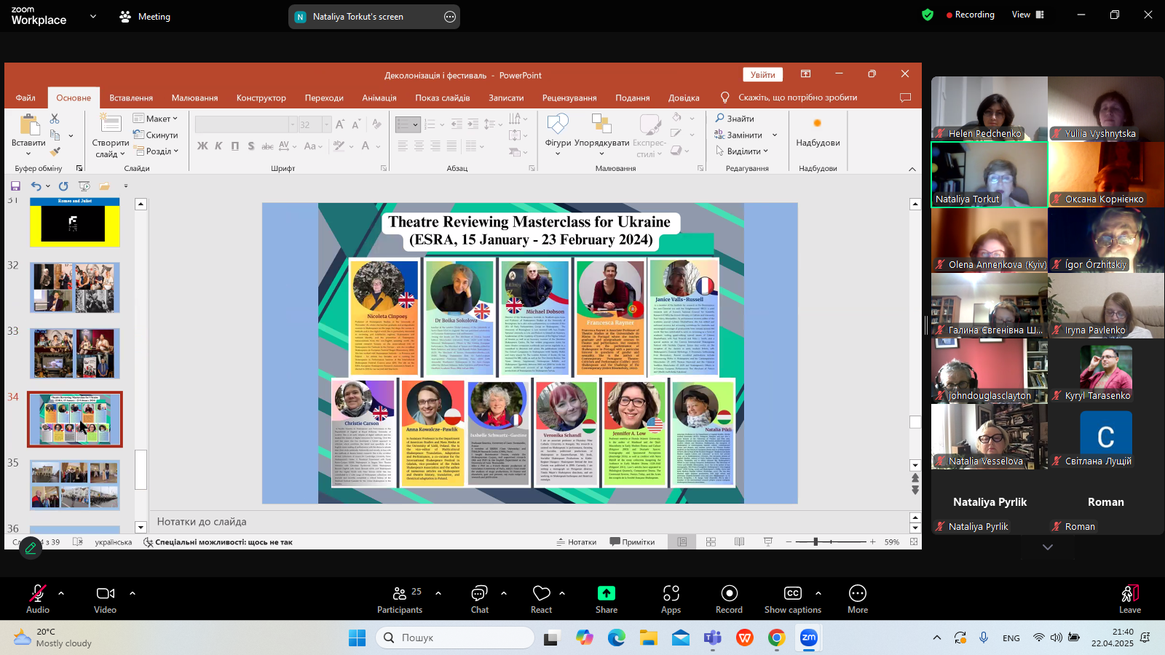This screenshot has width=1165, height=655.
Task: Click the Leave meeting button
Action: click(1129, 599)
